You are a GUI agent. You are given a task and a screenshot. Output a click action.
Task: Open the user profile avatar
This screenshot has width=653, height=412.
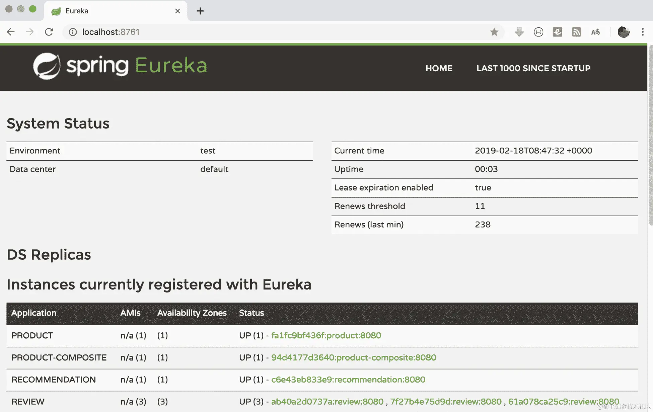click(x=624, y=32)
